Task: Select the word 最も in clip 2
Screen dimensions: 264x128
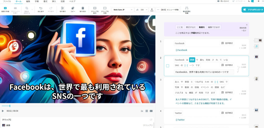Action: [x=202, y=60]
